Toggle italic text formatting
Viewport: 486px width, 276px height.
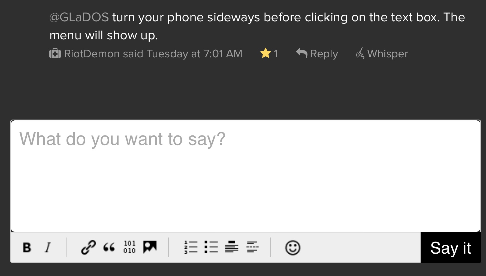click(x=48, y=248)
